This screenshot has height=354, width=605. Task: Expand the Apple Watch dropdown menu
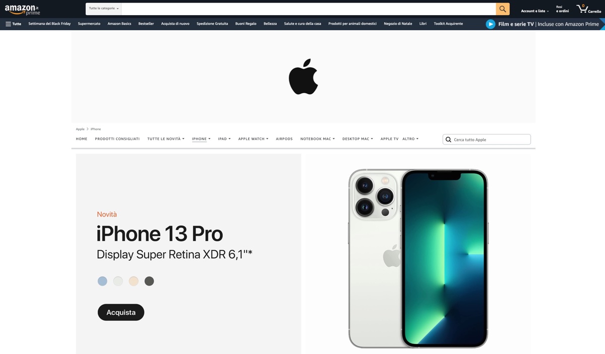[253, 139]
